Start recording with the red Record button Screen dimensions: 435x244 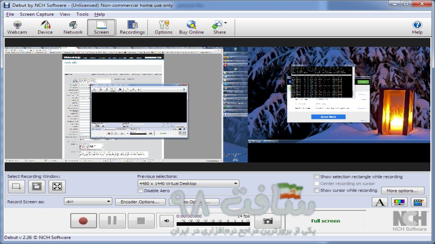click(84, 220)
